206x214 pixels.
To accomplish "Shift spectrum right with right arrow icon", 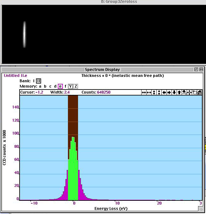I will pyautogui.click(x=169, y=93).
